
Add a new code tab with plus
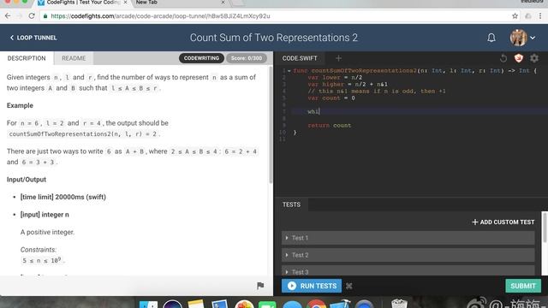338,58
